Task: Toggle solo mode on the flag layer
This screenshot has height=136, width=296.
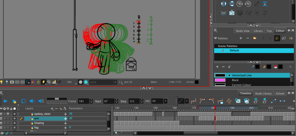Action: point(4,127)
